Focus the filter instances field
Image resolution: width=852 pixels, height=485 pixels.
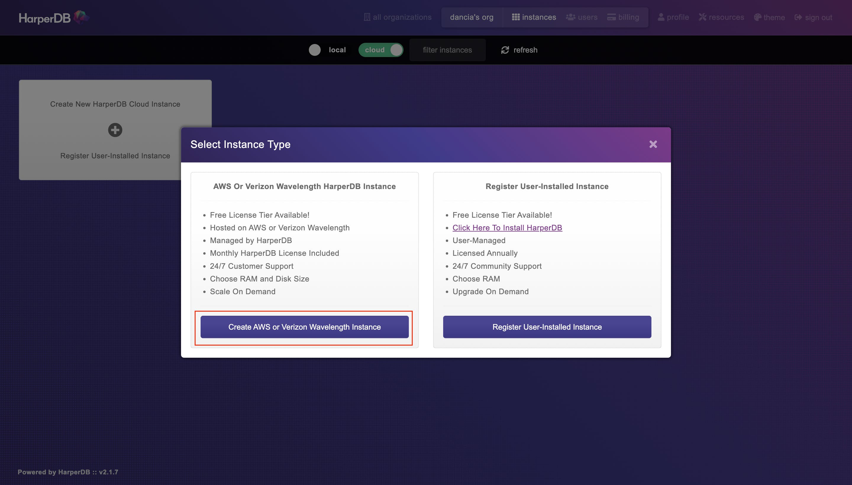pos(447,50)
